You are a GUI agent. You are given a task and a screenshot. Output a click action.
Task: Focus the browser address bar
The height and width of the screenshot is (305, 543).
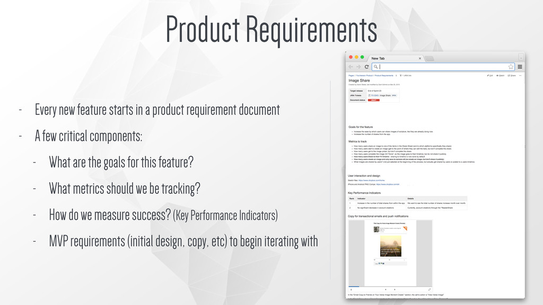coord(443,67)
